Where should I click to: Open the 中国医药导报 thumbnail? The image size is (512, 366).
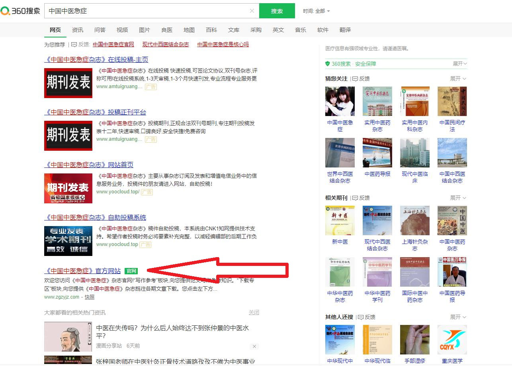tap(452, 272)
